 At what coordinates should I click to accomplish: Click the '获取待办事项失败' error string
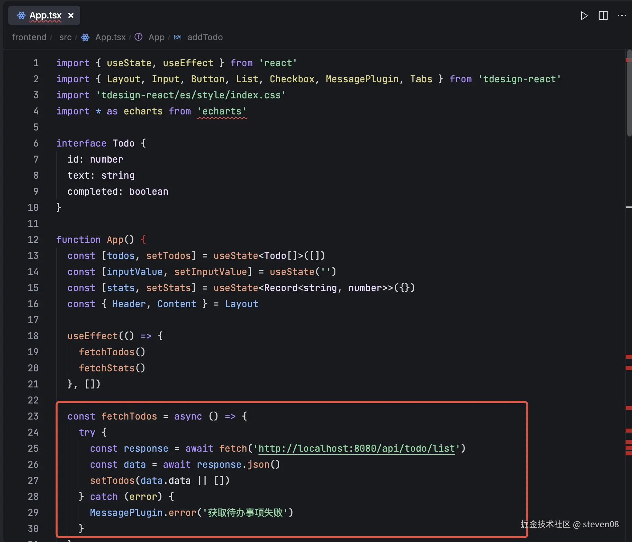[245, 513]
